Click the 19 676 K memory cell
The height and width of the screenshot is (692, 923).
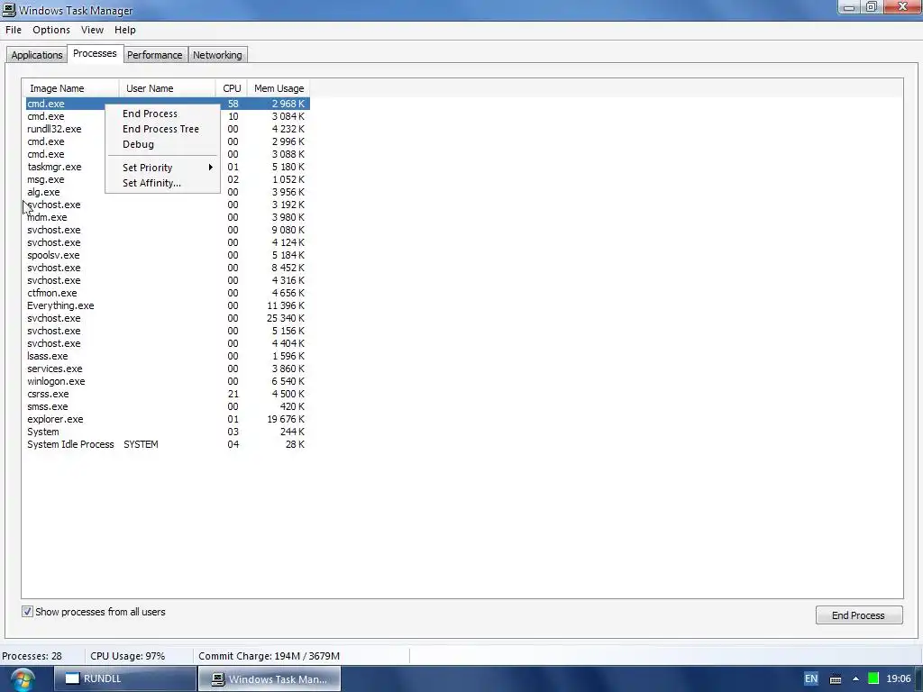point(286,420)
